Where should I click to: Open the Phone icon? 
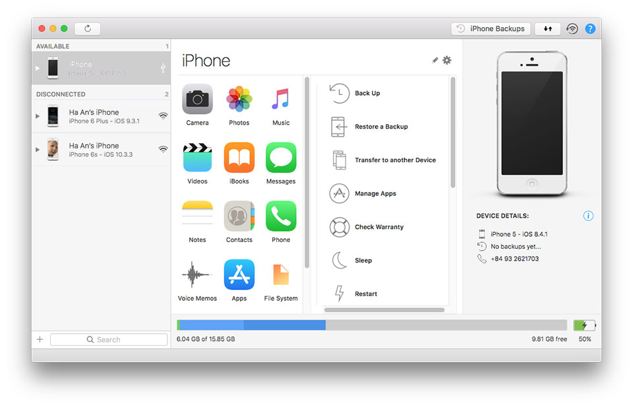281,216
